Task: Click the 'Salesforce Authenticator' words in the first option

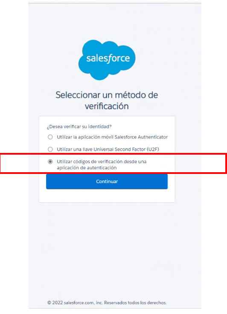Action: [x=141, y=137]
